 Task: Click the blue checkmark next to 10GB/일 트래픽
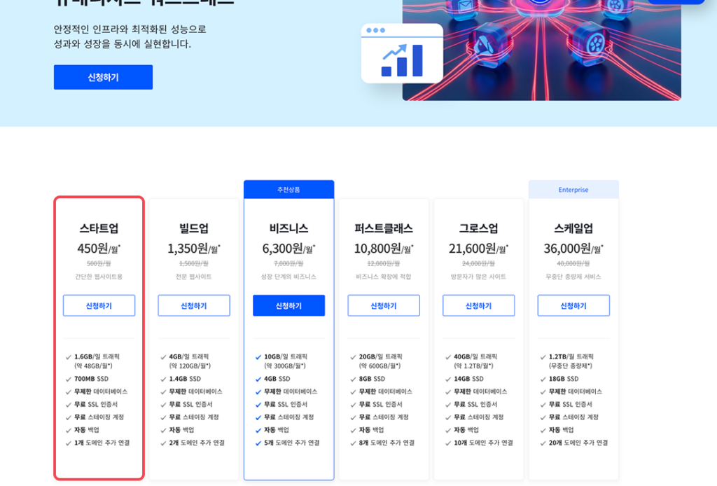[258, 357]
